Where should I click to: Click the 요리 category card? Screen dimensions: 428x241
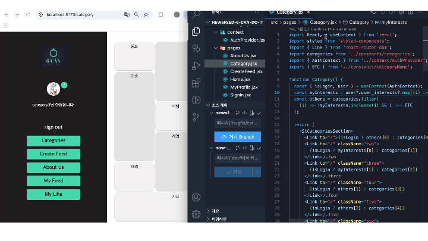[134, 177]
